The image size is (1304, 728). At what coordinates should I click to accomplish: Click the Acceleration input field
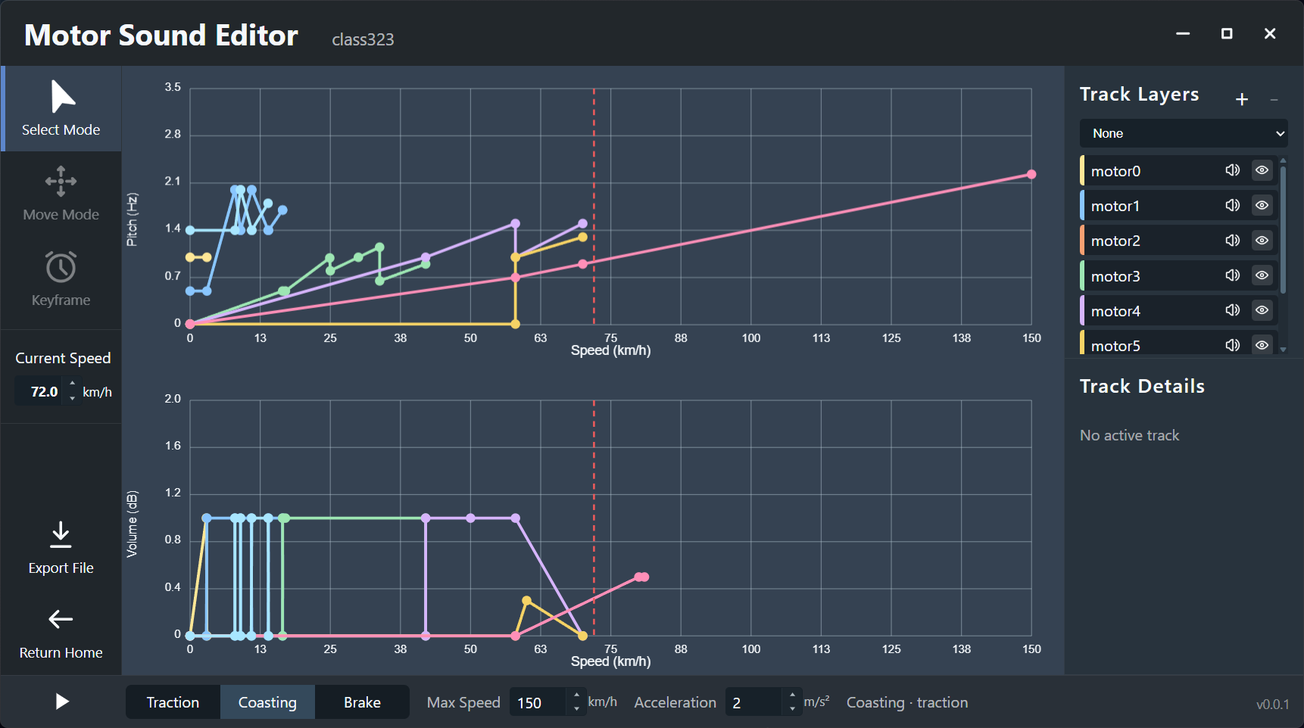(753, 702)
